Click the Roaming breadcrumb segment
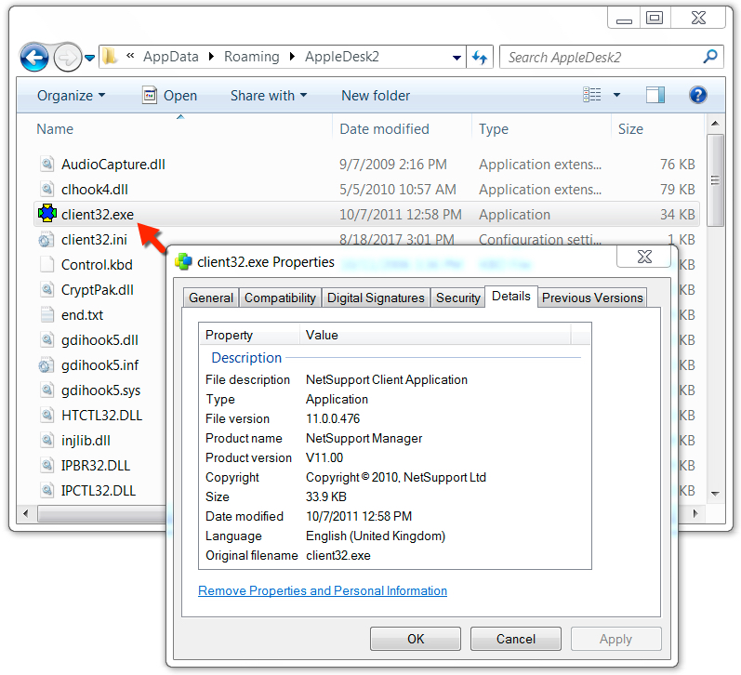 (251, 57)
